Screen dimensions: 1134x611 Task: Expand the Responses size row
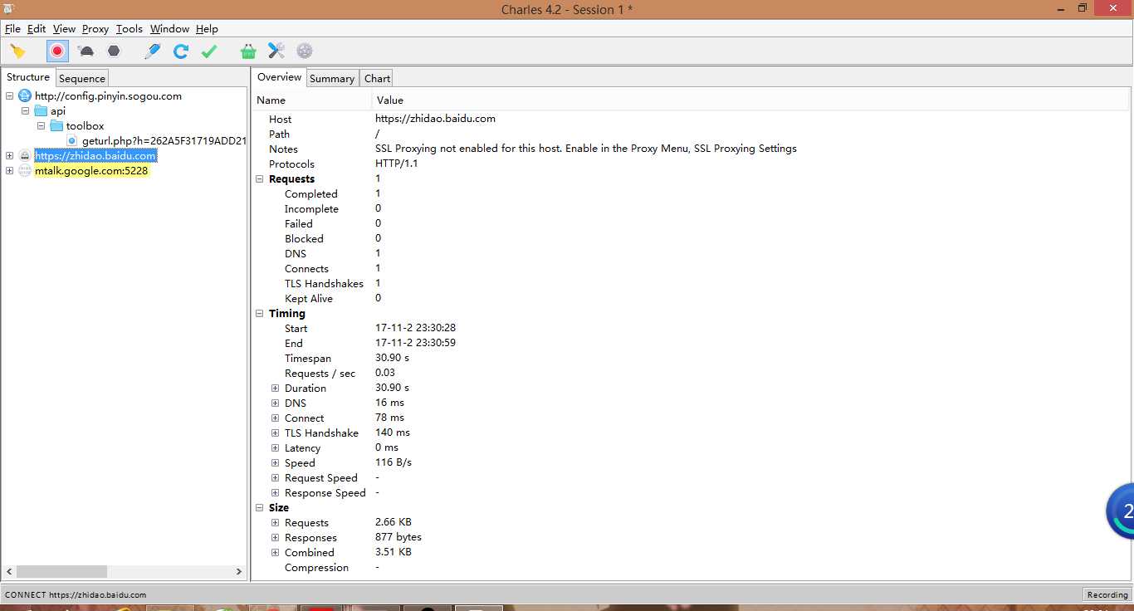tap(276, 537)
